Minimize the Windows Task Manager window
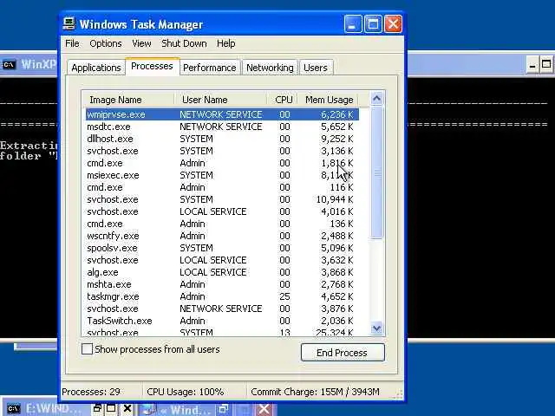The height and width of the screenshot is (416, 555). (x=353, y=24)
